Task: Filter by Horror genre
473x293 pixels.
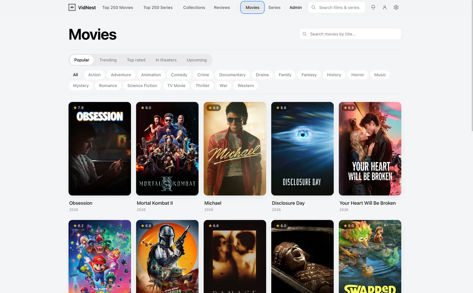Action: [357, 75]
